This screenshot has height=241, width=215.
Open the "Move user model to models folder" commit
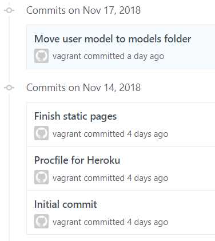coord(113,39)
